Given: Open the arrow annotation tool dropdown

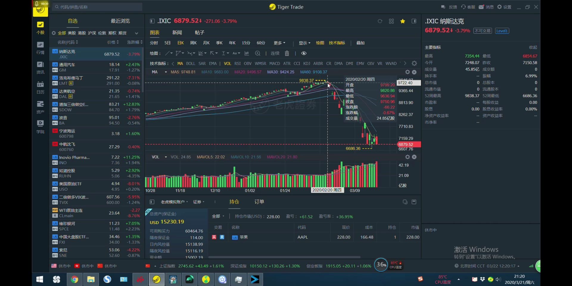Looking at the screenshot, I should click(x=214, y=53).
